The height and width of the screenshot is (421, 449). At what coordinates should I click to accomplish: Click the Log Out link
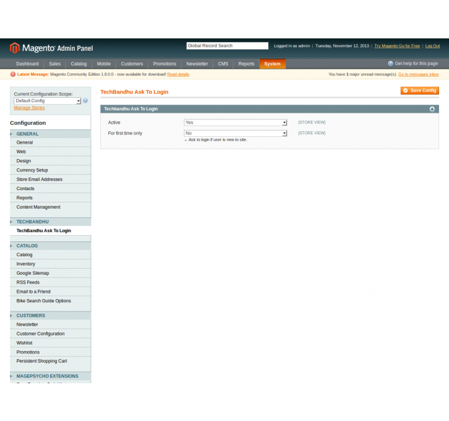coord(432,46)
